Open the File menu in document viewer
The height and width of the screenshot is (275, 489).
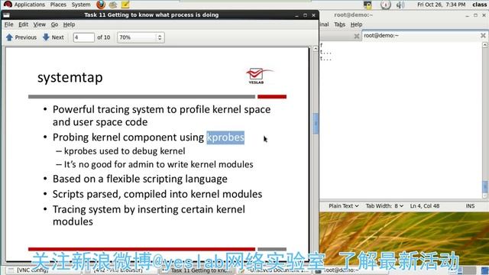pos(8,24)
